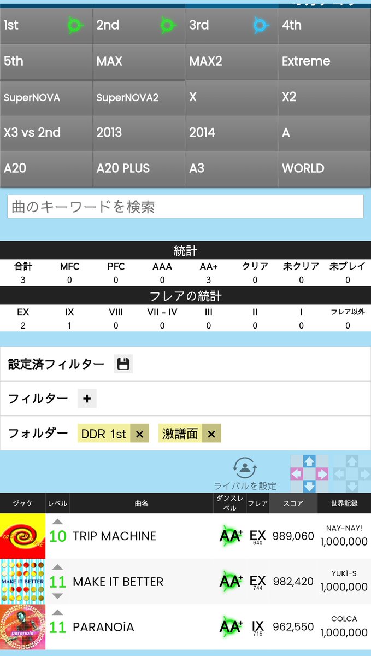Lower difficulty arrow on MAKE IT BETTER

pyautogui.click(x=57, y=596)
